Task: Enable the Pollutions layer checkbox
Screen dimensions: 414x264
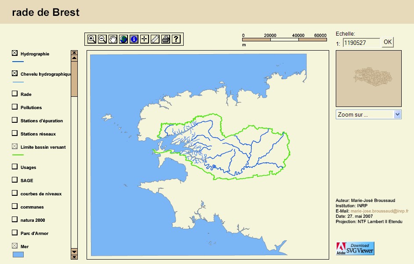Action: [x=15, y=107]
